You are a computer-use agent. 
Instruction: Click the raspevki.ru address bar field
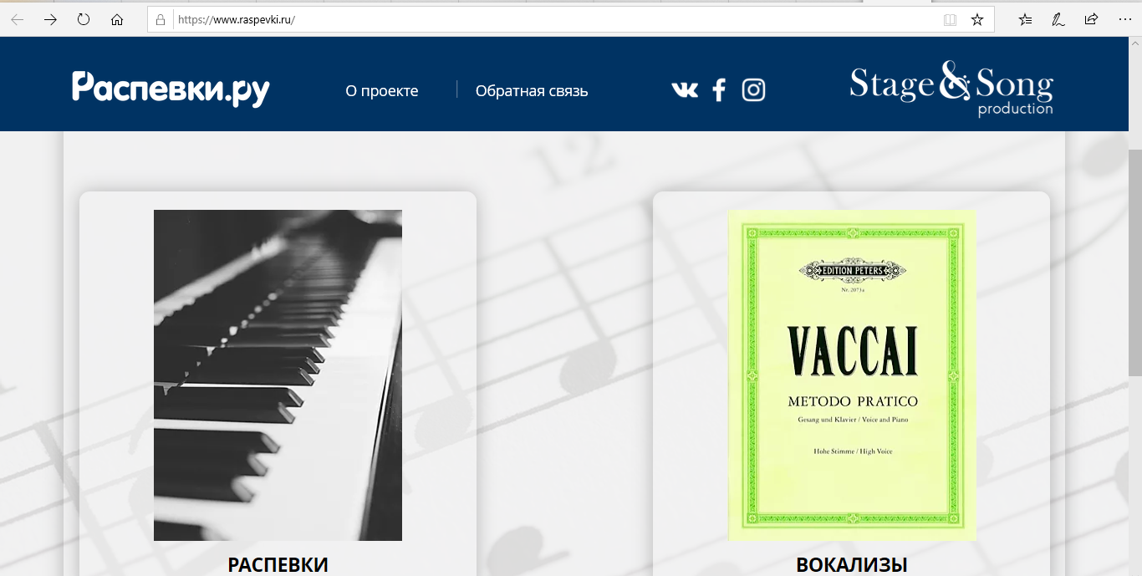552,19
